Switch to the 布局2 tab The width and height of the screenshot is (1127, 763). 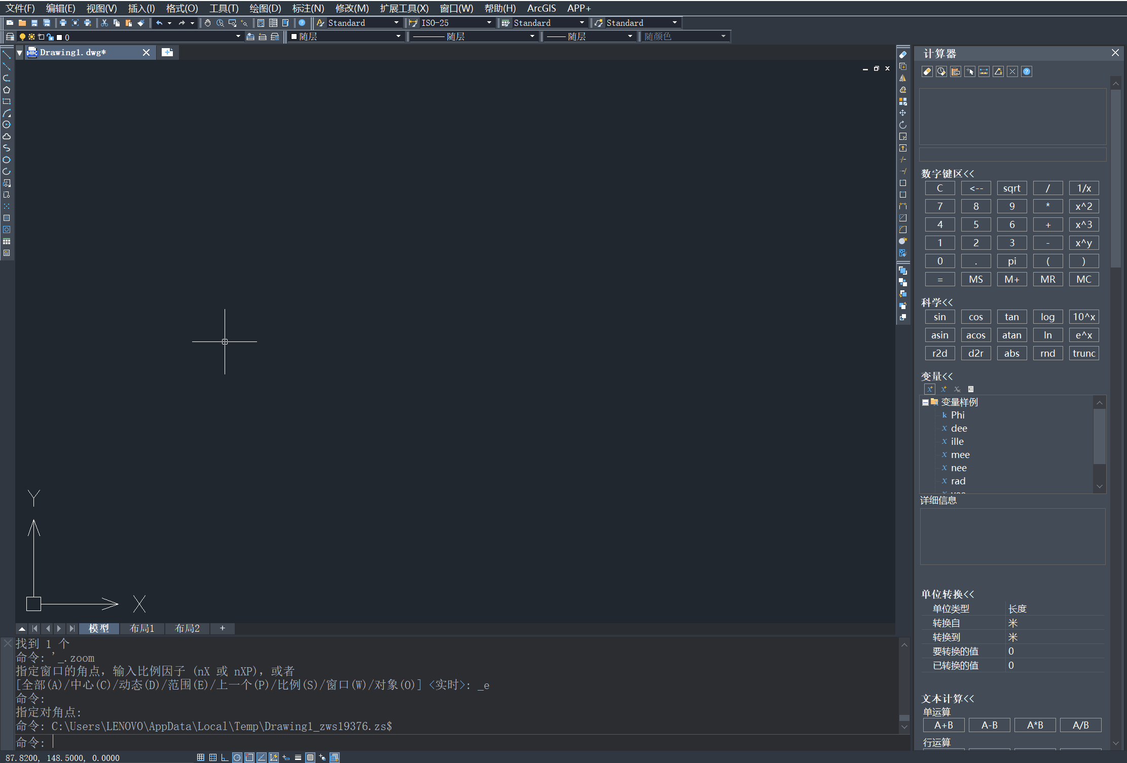[x=187, y=628]
